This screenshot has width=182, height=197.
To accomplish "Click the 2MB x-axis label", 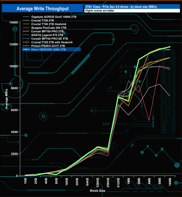I will point(139,181).
